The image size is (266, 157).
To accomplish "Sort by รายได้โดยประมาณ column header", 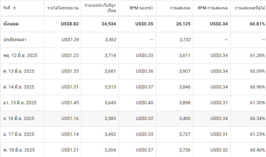I will point(63,8).
